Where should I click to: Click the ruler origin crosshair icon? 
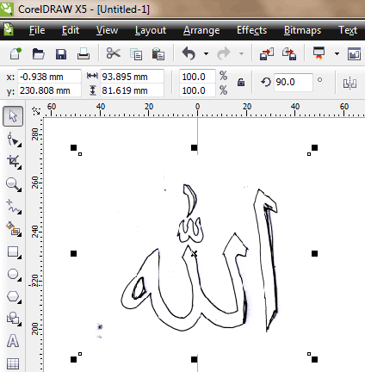tap(36, 111)
